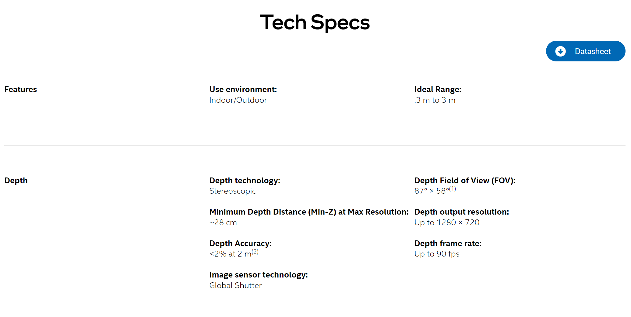Viewport: 631px width, 317px height.
Task: Click the Up to 1280 × 720 value
Action: click(x=447, y=222)
